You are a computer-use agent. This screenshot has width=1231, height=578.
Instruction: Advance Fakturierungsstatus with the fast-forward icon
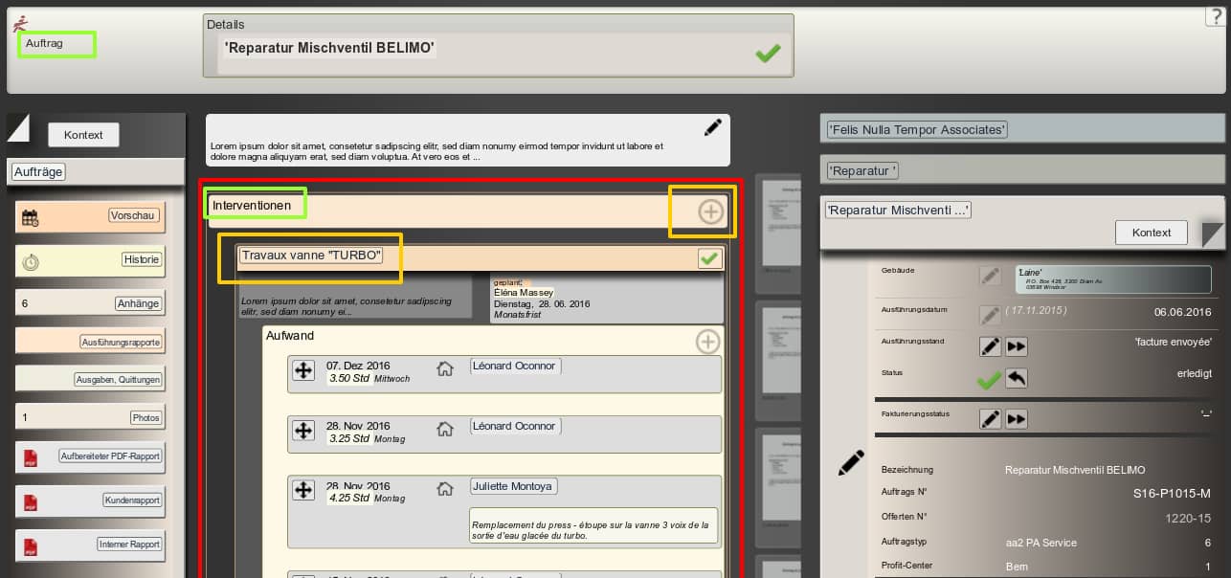pyautogui.click(x=1016, y=419)
